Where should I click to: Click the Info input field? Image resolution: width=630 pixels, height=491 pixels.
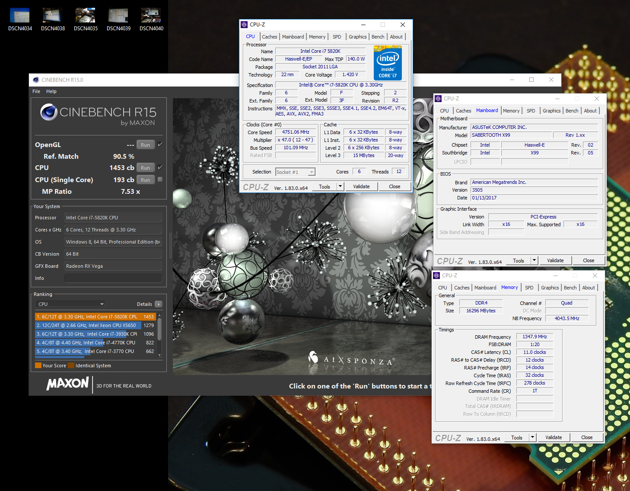point(113,278)
